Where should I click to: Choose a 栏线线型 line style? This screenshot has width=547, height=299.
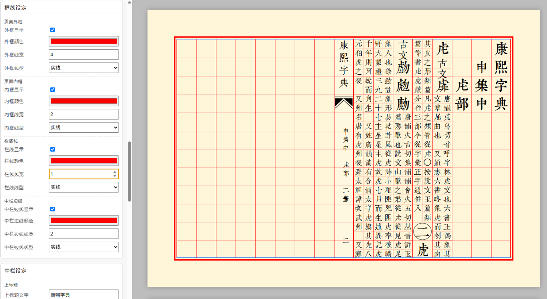[84, 187]
